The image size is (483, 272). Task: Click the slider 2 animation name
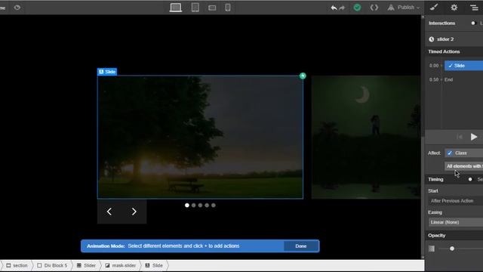(445, 39)
